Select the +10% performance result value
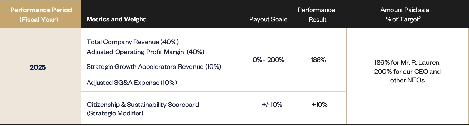The height and width of the screenshot is (126, 469). tap(319, 105)
